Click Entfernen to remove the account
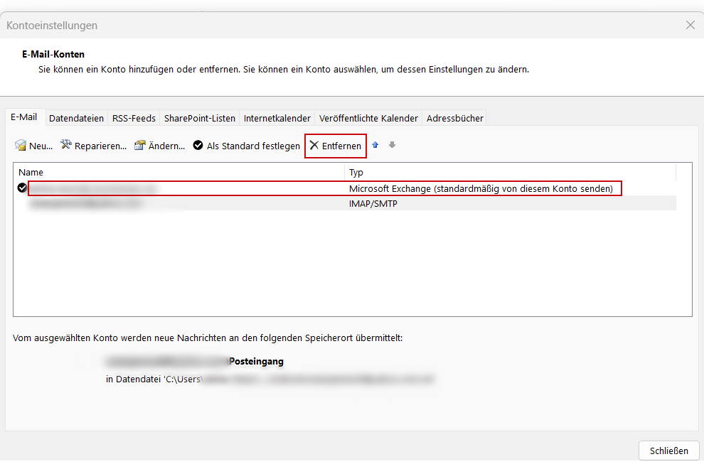The height and width of the screenshot is (469, 704). pos(336,146)
